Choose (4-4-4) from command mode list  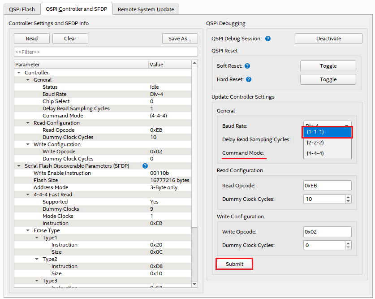tap(315, 153)
